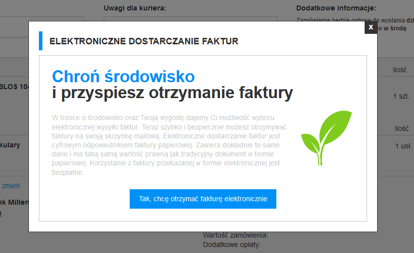Click the '1 usł.' quantity value
The width and height of the screenshot is (414, 253).
click(x=402, y=146)
